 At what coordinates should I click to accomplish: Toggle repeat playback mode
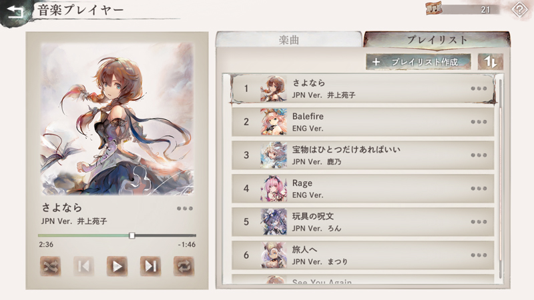[x=184, y=266]
